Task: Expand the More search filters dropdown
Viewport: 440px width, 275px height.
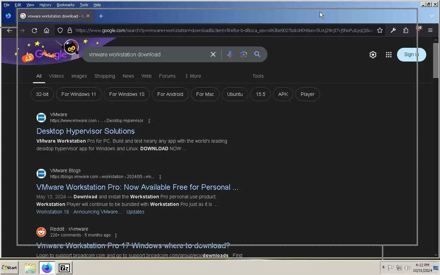Action: [193, 76]
